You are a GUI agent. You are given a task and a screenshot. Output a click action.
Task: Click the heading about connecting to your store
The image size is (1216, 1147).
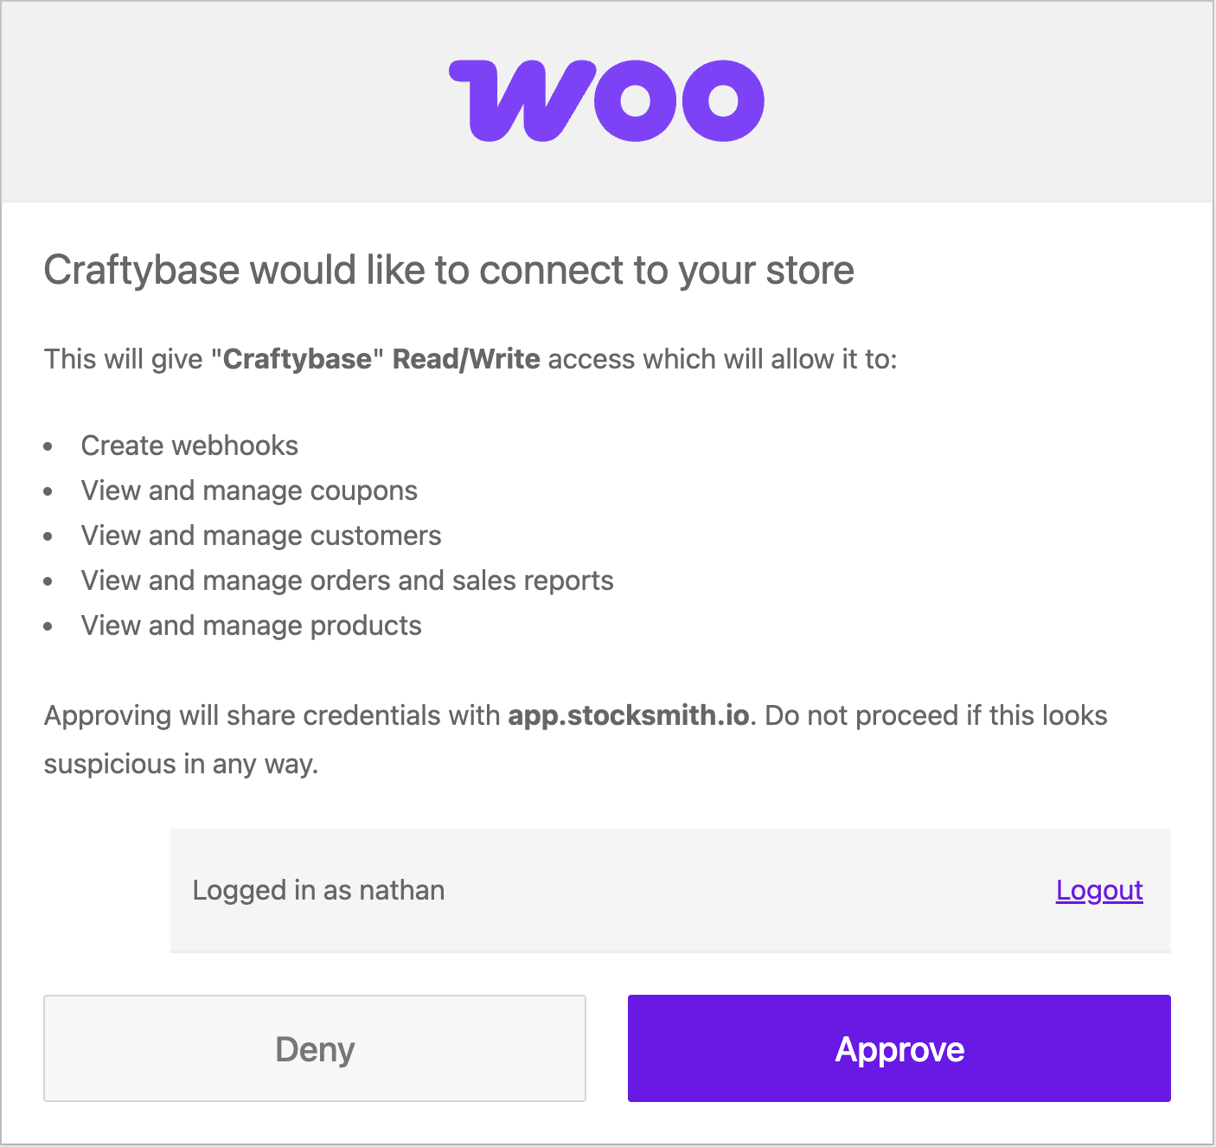click(449, 270)
